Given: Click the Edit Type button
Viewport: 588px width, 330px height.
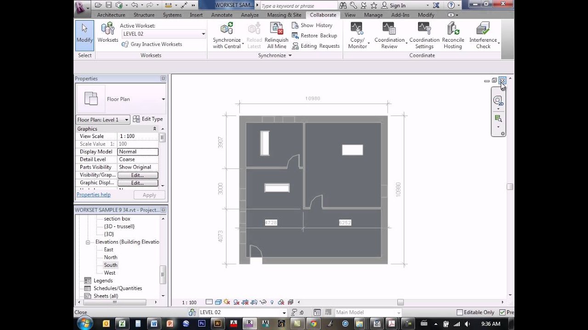Looking at the screenshot, I should (x=148, y=119).
